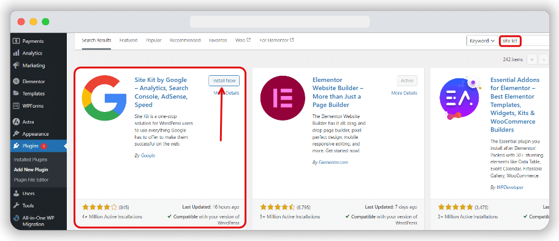
Task: Switch to the Favorites tab
Action: [x=218, y=40]
